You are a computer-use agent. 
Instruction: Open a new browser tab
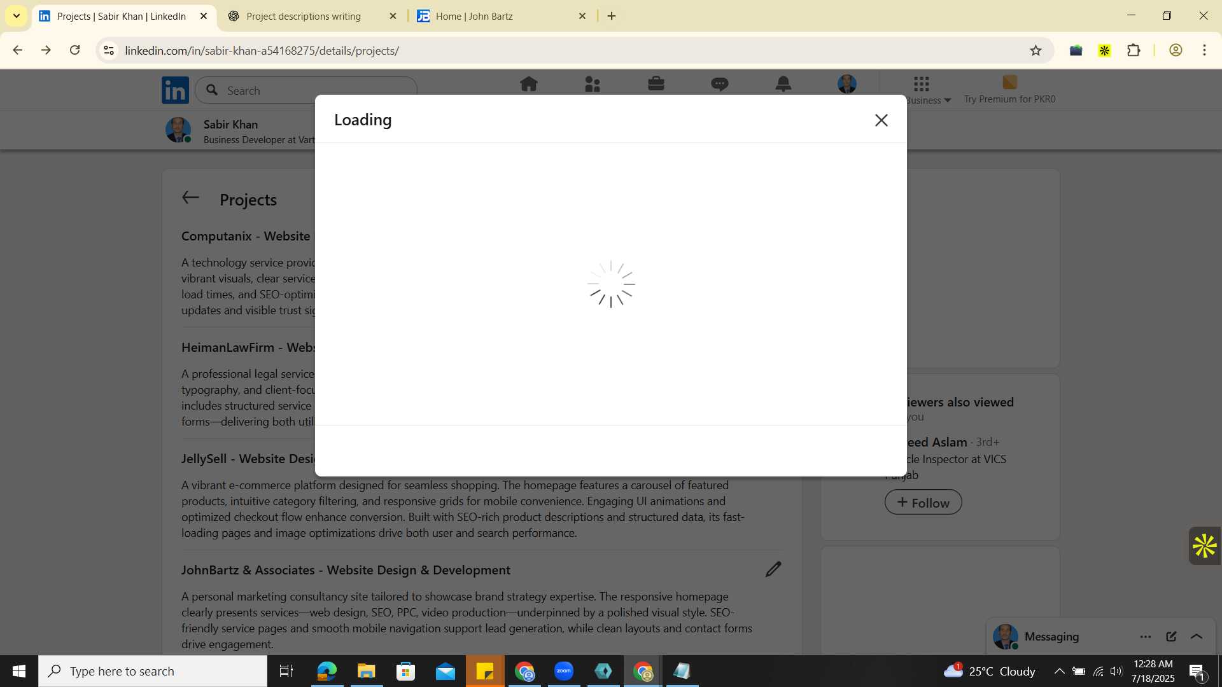pos(612,17)
